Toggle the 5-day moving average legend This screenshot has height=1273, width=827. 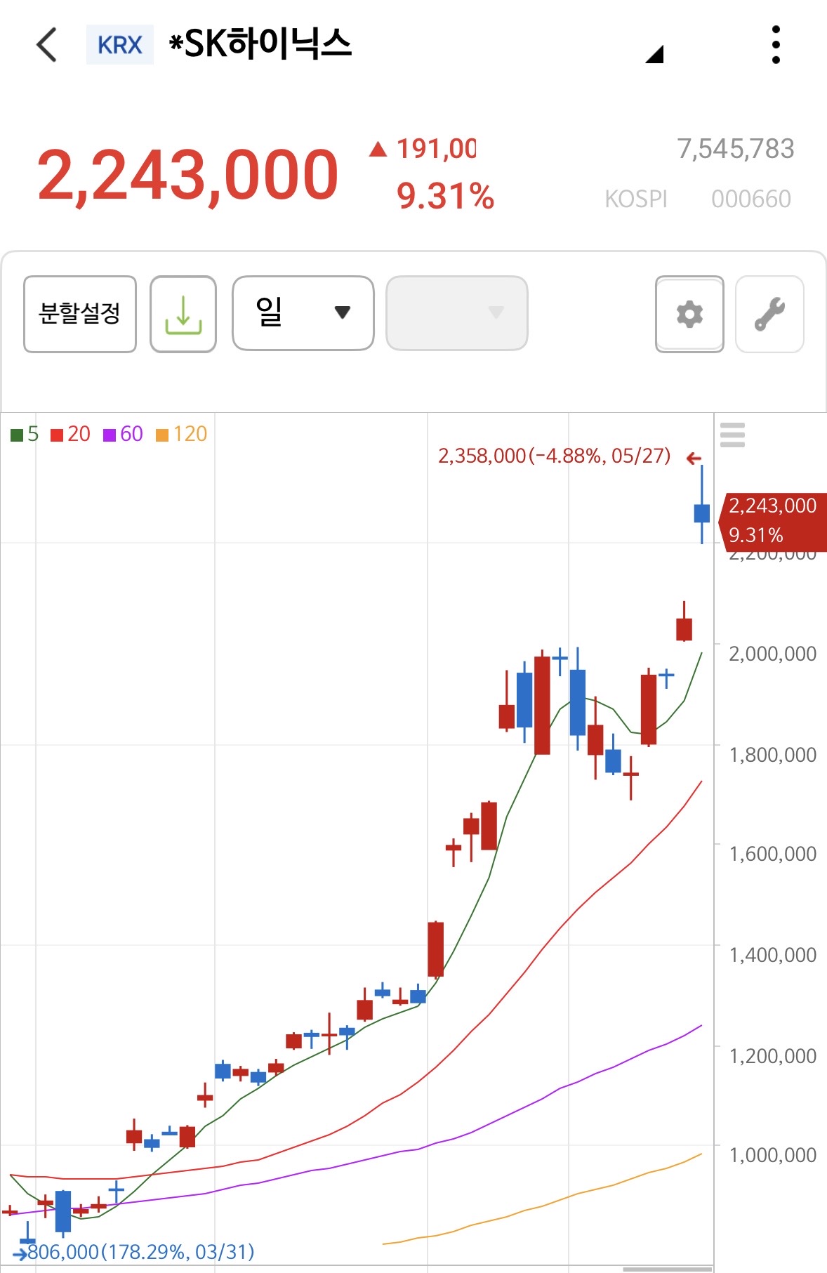click(x=25, y=434)
